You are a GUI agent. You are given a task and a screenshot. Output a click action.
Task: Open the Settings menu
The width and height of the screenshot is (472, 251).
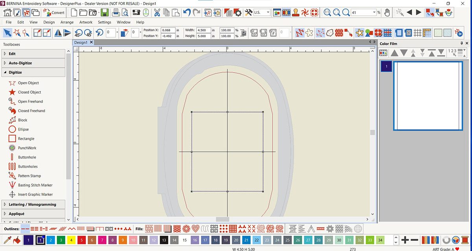[105, 22]
